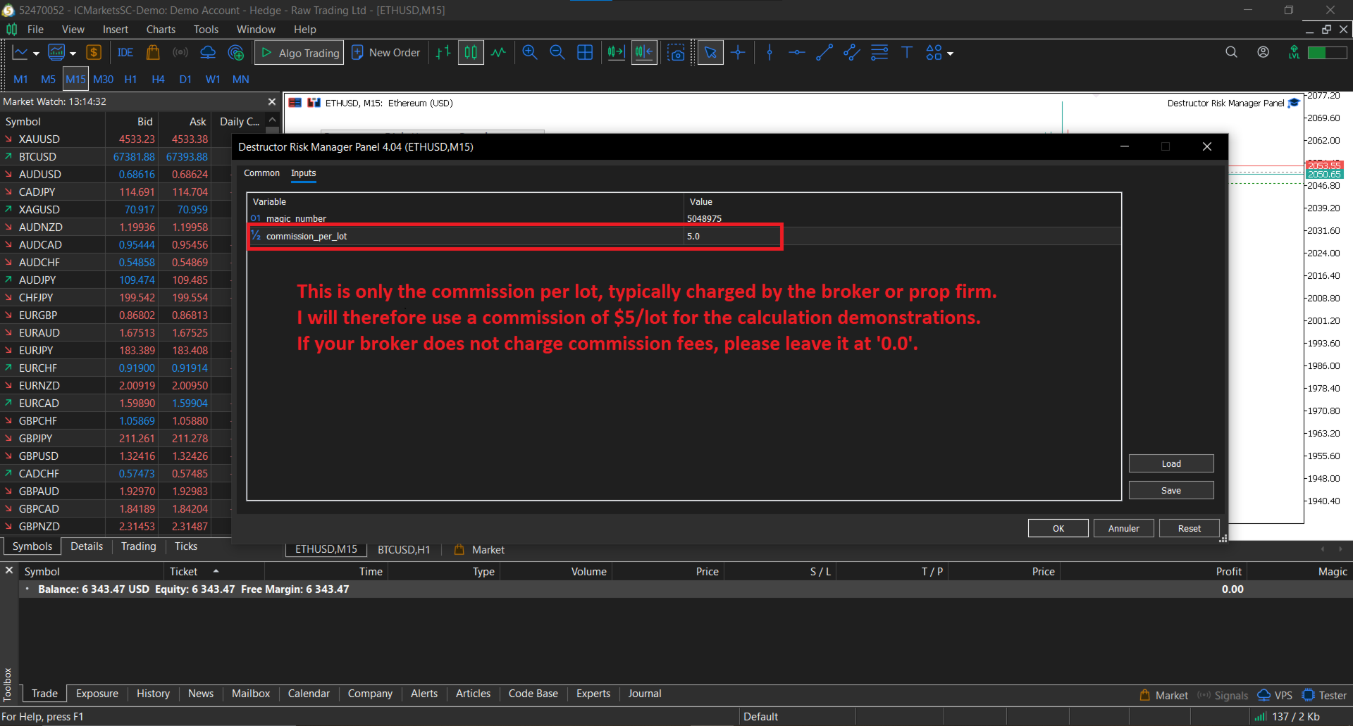
Task: Select the H4 timeframe
Action: tap(158, 80)
